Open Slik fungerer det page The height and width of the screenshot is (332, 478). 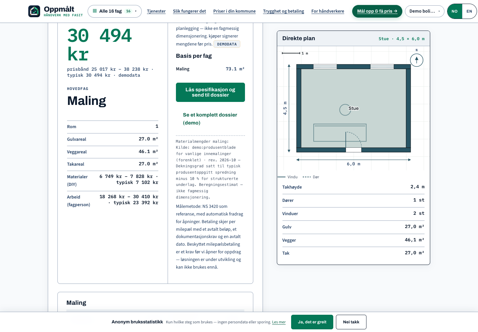190,11
